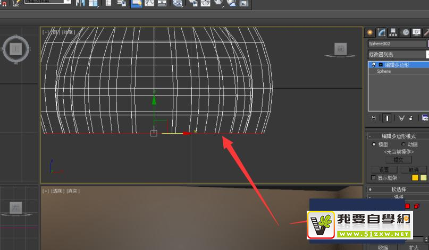Click the green Y-axis gizmo arrow
The height and width of the screenshot is (250, 429).
154,99
